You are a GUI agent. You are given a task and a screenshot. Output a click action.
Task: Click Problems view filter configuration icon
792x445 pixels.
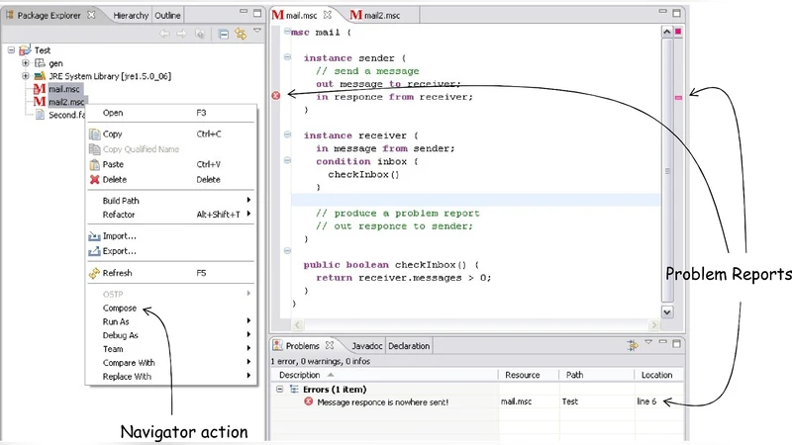632,345
